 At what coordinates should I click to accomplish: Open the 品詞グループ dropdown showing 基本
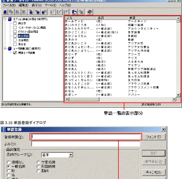coord(71,155)
